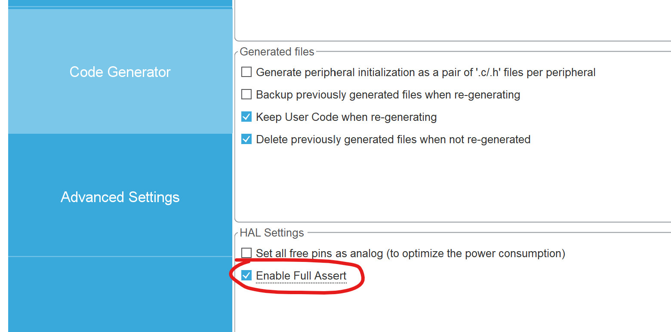Check the Set all free pins as analog box
This screenshot has width=671, height=332.
click(246, 253)
